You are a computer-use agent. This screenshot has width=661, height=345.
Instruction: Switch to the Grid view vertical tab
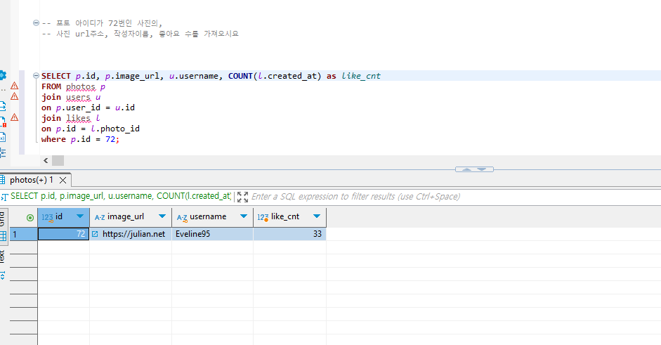click(x=4, y=226)
